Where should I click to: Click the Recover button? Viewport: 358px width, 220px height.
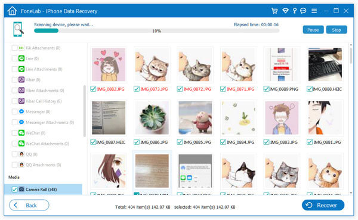tap(323, 205)
